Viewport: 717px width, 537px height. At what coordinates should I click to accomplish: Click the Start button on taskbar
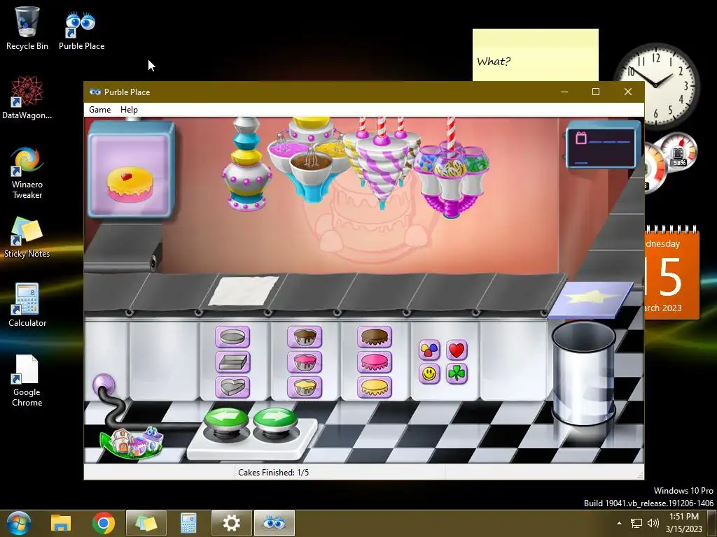(18, 523)
